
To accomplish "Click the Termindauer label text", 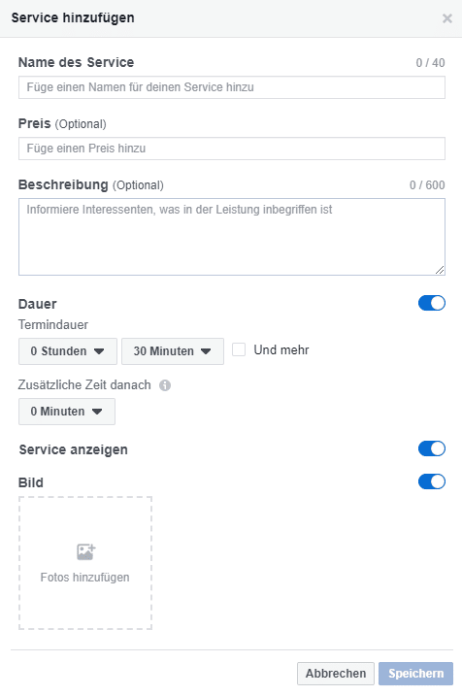I will (x=52, y=325).
